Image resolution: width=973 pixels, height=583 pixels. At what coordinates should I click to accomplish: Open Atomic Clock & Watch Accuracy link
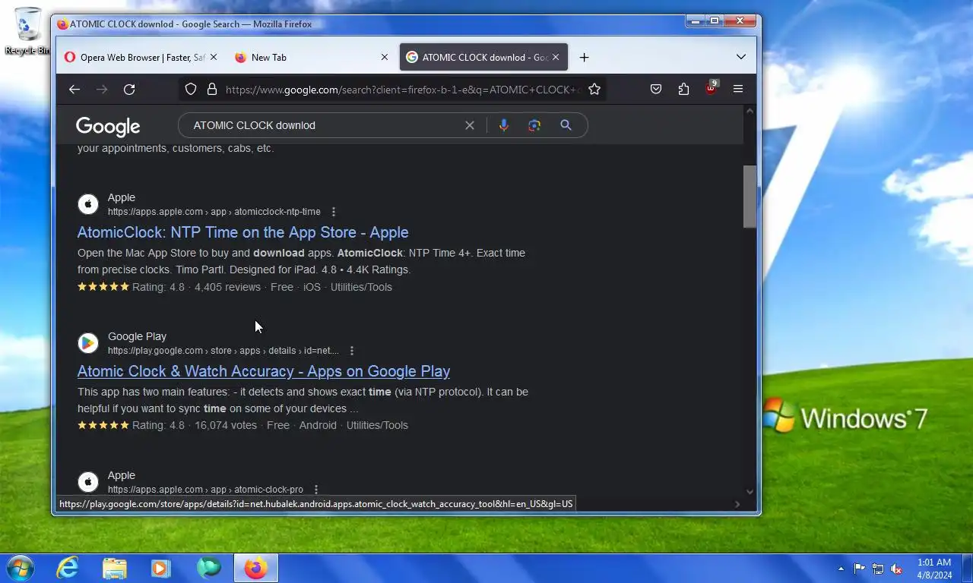pyautogui.click(x=264, y=371)
